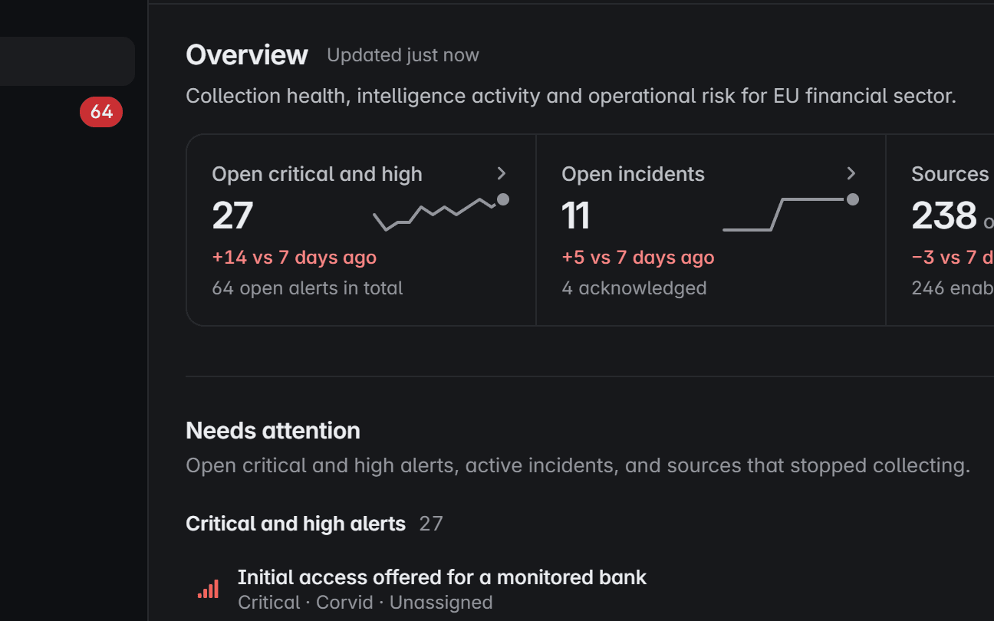Click the Overview page title

point(247,55)
